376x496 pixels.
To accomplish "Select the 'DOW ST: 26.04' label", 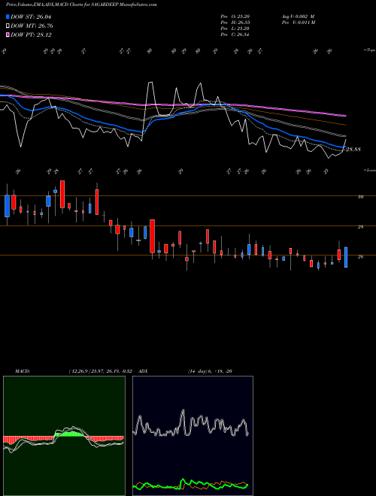I will (x=31, y=17).
